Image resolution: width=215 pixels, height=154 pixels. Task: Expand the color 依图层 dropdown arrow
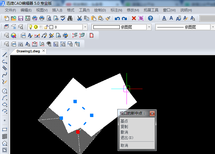(x=149, y=27)
